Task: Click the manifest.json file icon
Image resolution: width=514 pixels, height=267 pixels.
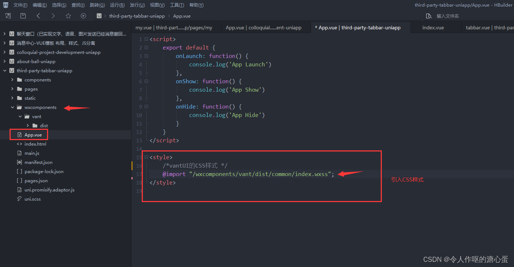Action: pyautogui.click(x=19, y=162)
